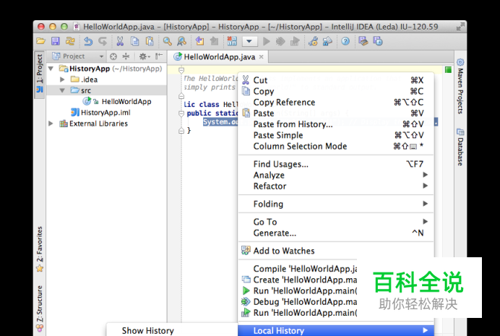
Task: Toggle the Maven Projects side panel
Action: 460,86
